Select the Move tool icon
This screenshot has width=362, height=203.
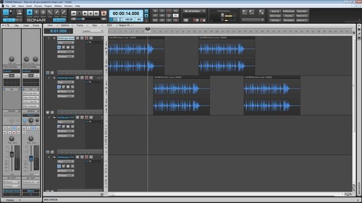pyautogui.click(x=43, y=12)
